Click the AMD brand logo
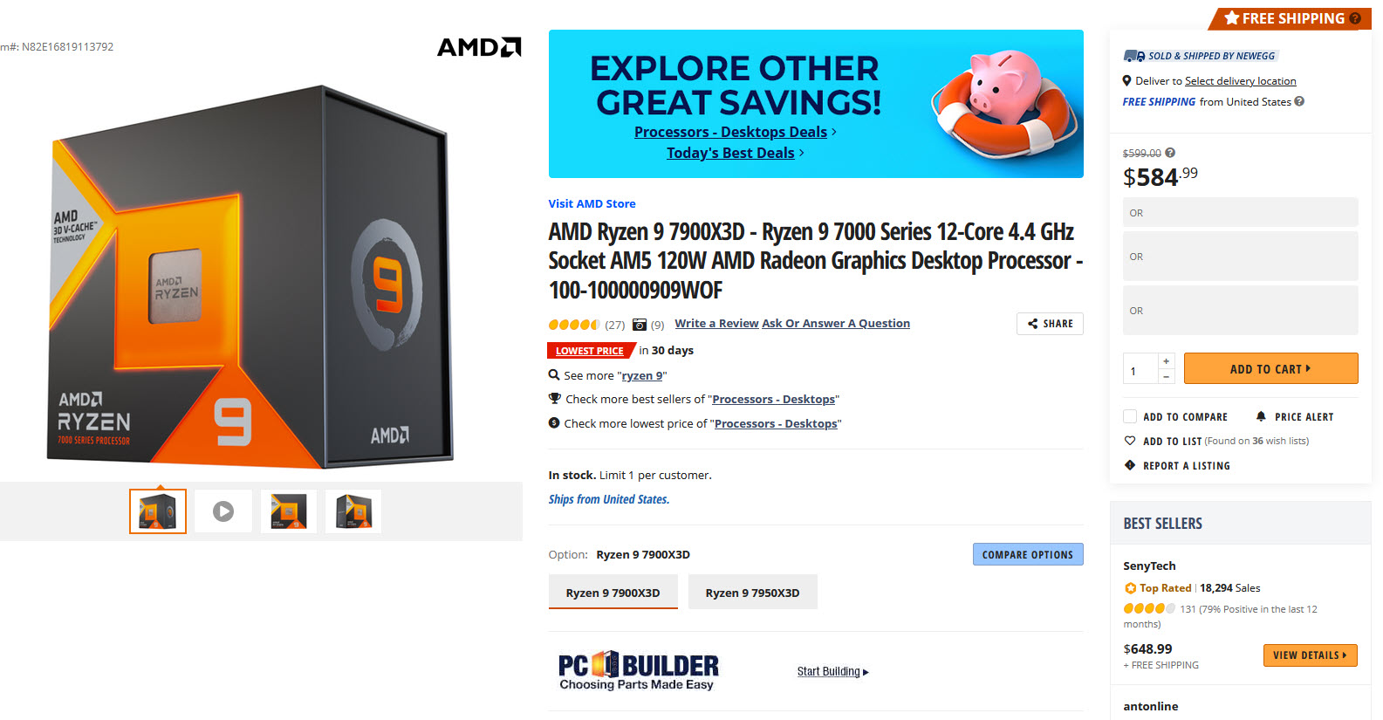The height and width of the screenshot is (720, 1383). tap(478, 47)
